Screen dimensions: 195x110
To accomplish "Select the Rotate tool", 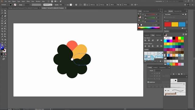I will click(x=2, y=26).
